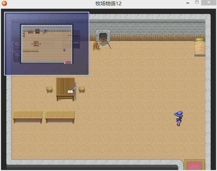Image resolution: width=217 pixels, height=171 pixels.
Task: Click the wooden table in room center
Action: coord(65,89)
